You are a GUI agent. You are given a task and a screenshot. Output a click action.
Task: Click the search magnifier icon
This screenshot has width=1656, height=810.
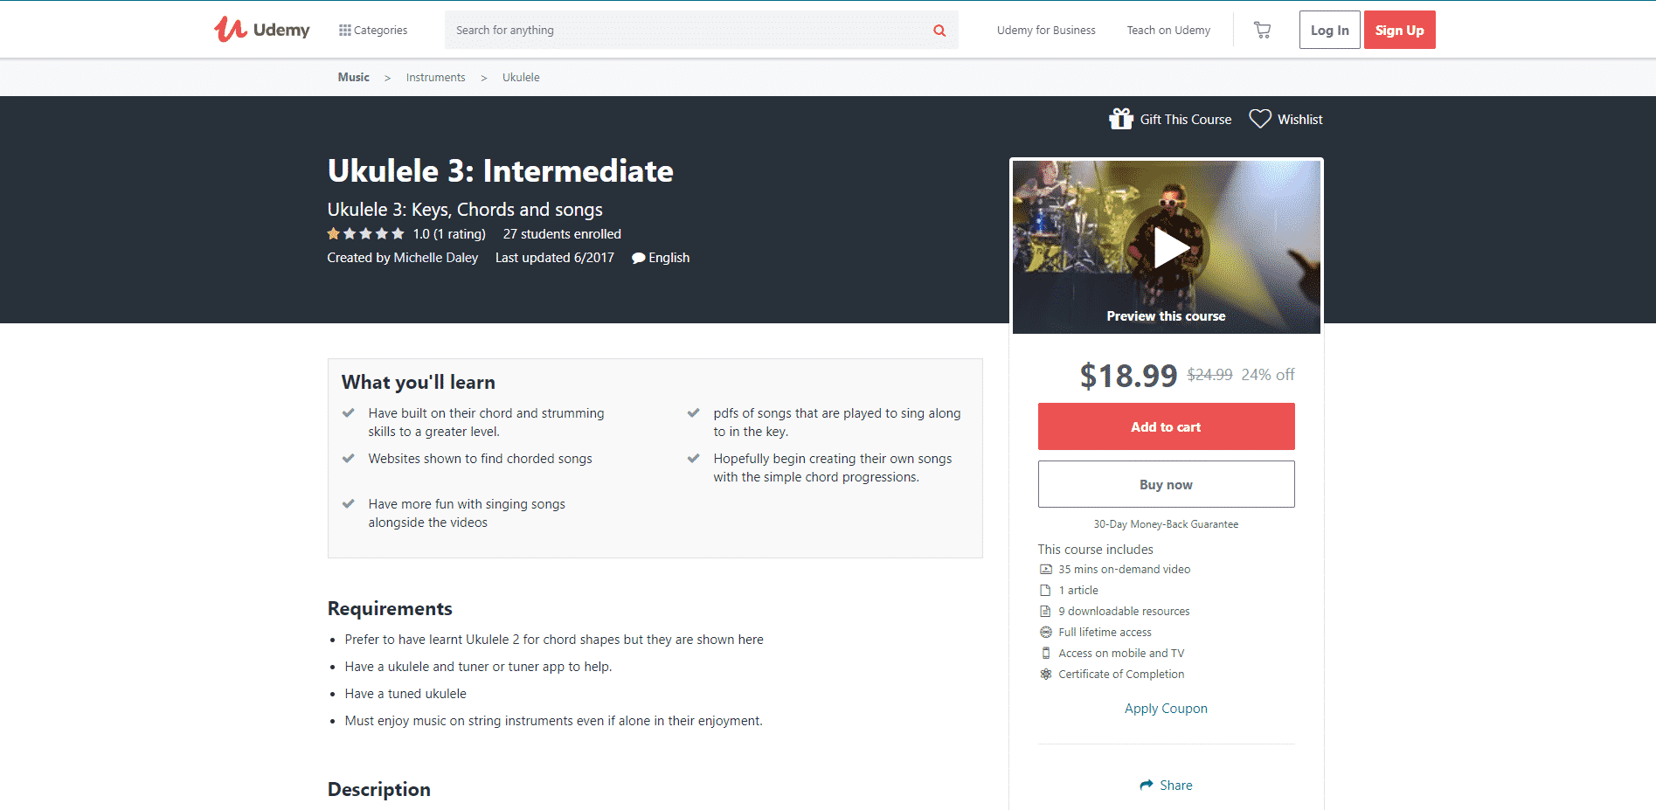coord(939,30)
